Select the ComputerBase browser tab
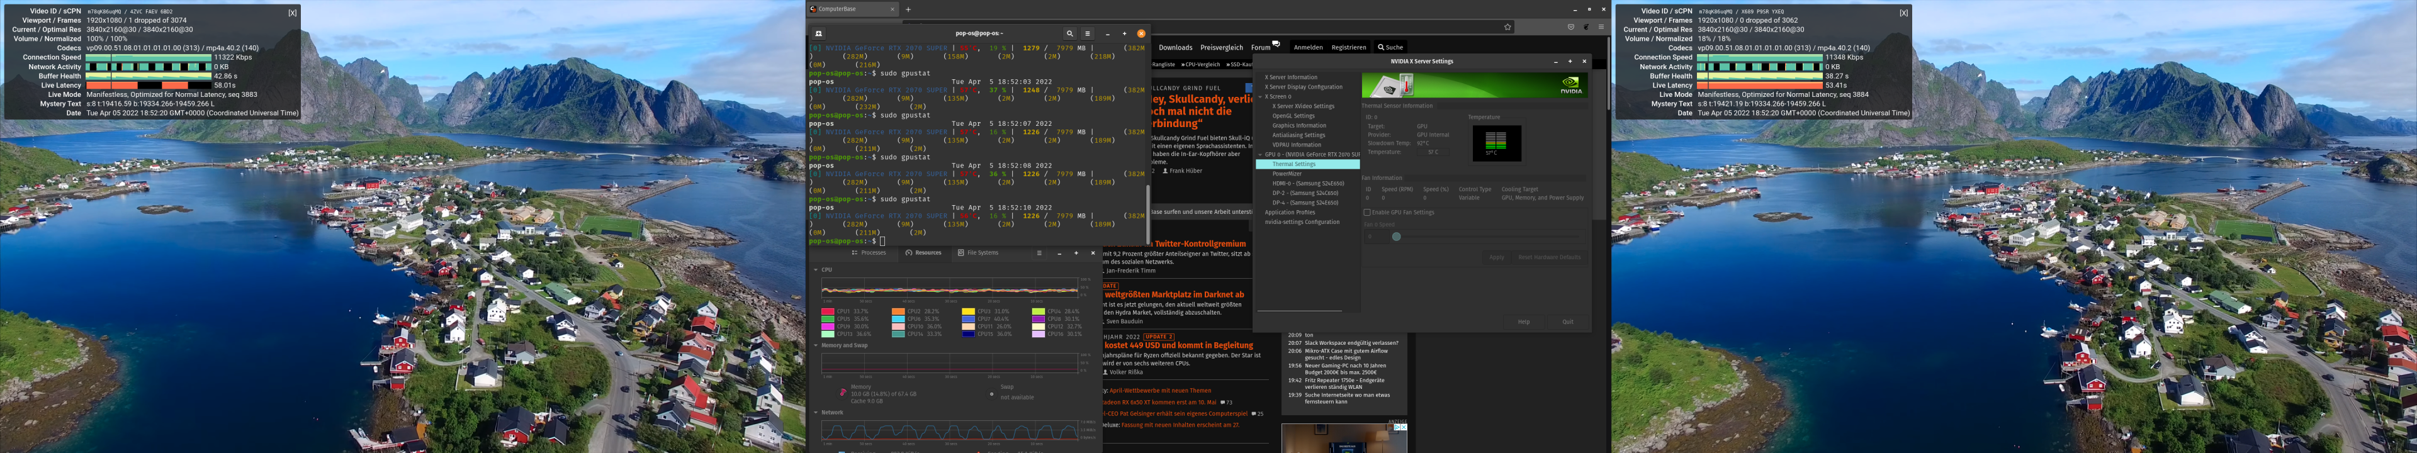This screenshot has width=2417, height=453. pos(853,9)
